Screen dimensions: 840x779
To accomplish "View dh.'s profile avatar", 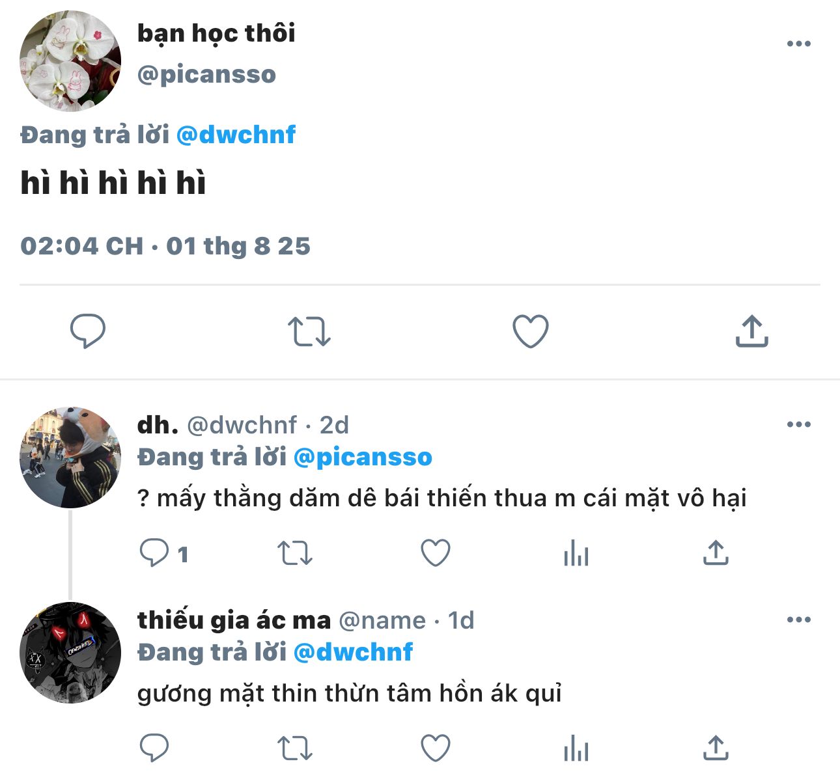I will pyautogui.click(x=70, y=458).
